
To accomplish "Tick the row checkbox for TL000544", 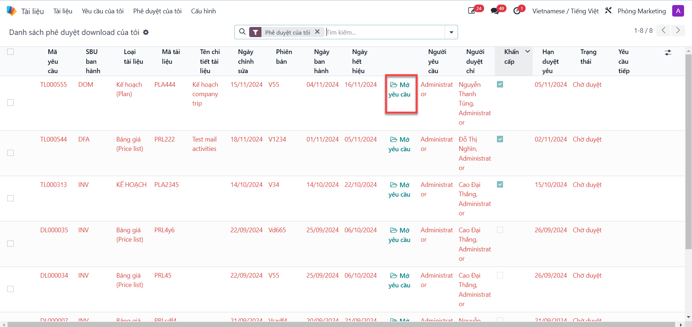I will pos(10,153).
